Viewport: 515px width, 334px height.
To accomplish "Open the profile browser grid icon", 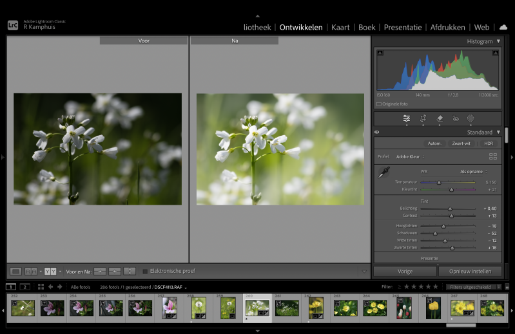I will (x=493, y=156).
